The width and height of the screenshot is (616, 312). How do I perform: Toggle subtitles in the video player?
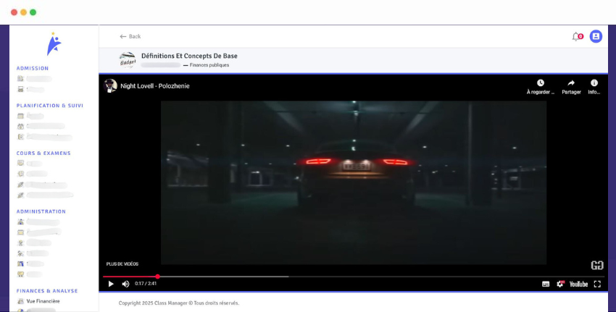pyautogui.click(x=546, y=284)
